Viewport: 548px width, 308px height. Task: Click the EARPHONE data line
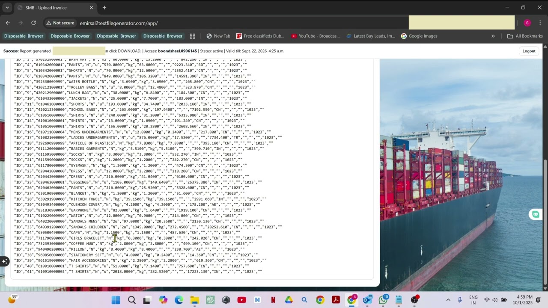[136, 210]
